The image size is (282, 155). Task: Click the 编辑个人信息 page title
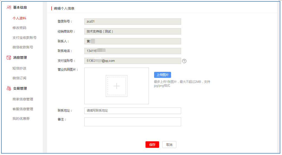pos(64,8)
